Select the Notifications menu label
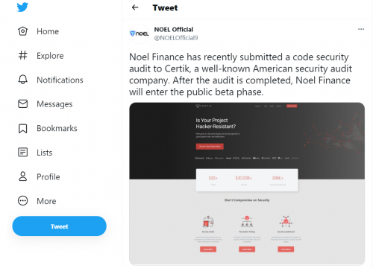The image size is (373, 268). (x=60, y=80)
